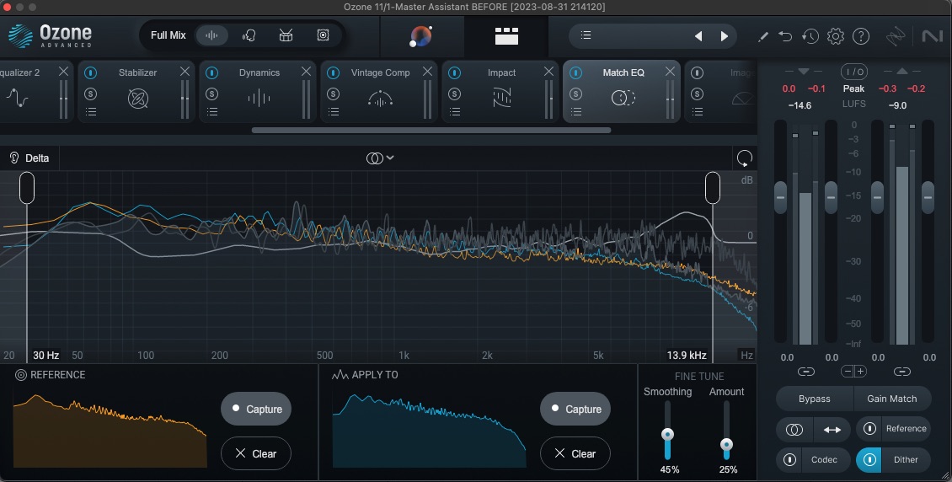Toggle Delta listening mode

29,158
